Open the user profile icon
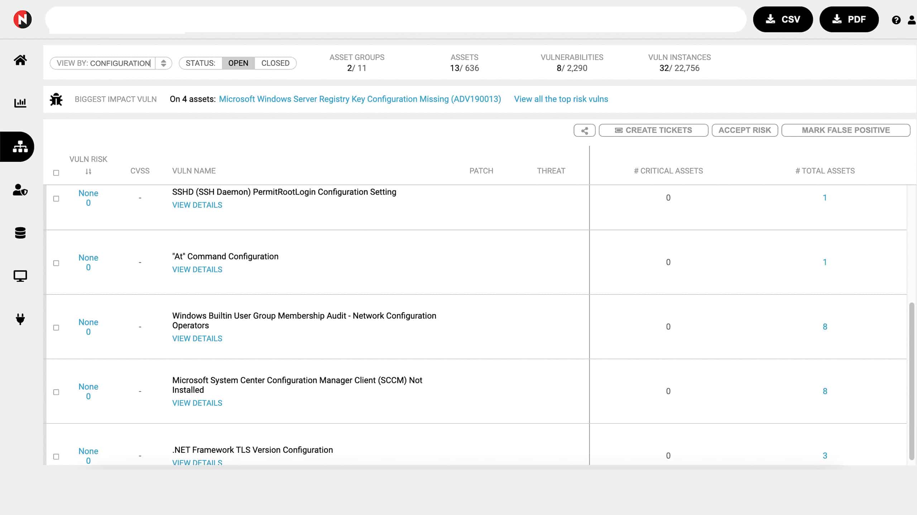 [x=912, y=20]
